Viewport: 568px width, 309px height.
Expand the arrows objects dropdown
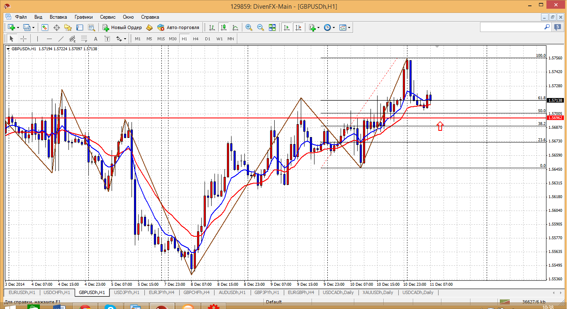(x=124, y=39)
